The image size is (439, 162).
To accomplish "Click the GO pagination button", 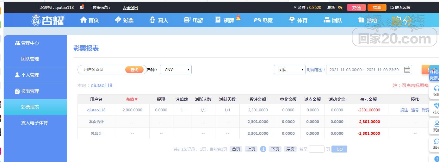I will click(x=339, y=149).
